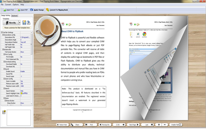Go to the Previous Page
206x129 pixels.
[105, 125]
